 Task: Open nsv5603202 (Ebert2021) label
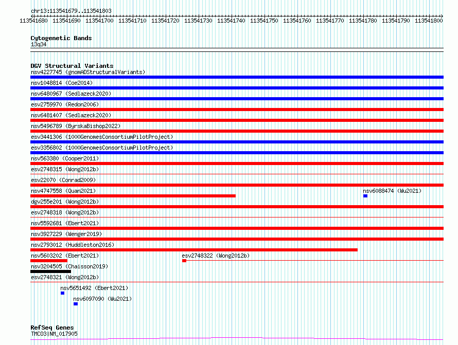pyautogui.click(x=65, y=256)
